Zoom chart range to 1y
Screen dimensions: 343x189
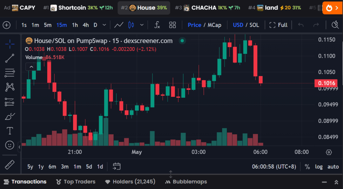[41, 167]
